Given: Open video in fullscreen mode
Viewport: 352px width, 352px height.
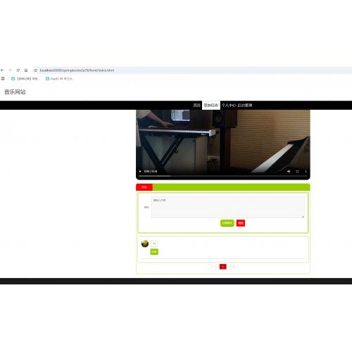Looking at the screenshot, I should [297, 171].
